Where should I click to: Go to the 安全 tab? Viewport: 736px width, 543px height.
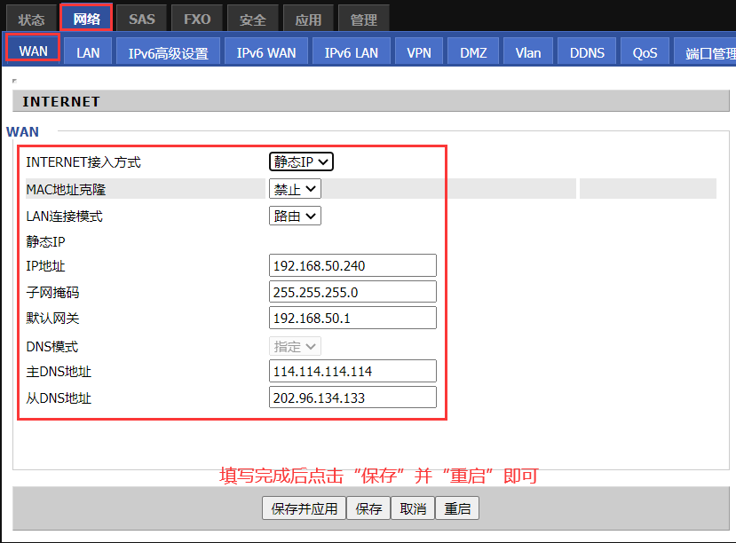tap(253, 20)
